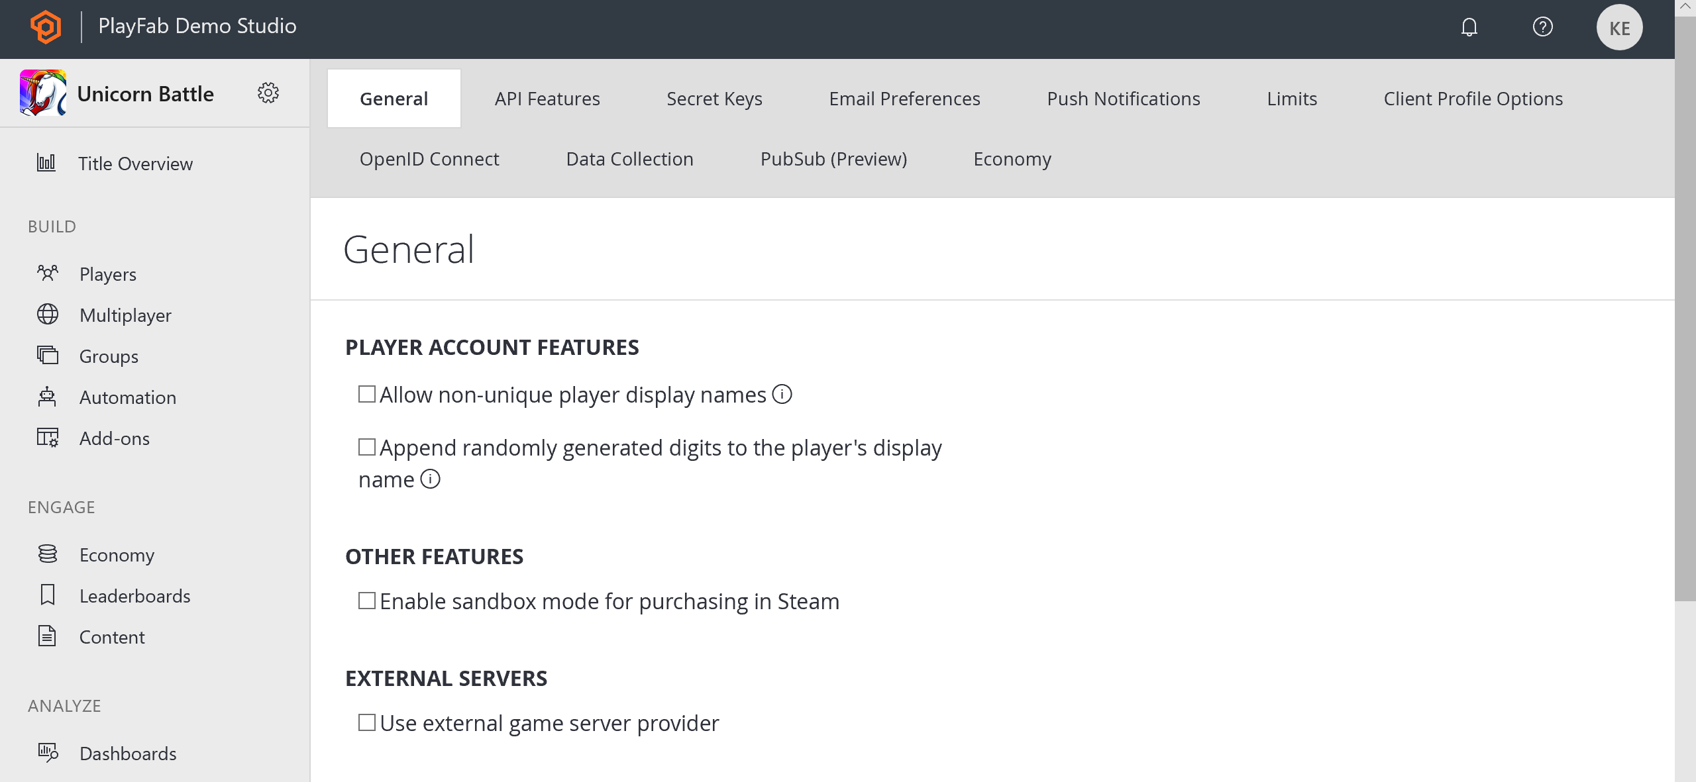
Task: Select the Economy sub-tab
Action: (1012, 159)
